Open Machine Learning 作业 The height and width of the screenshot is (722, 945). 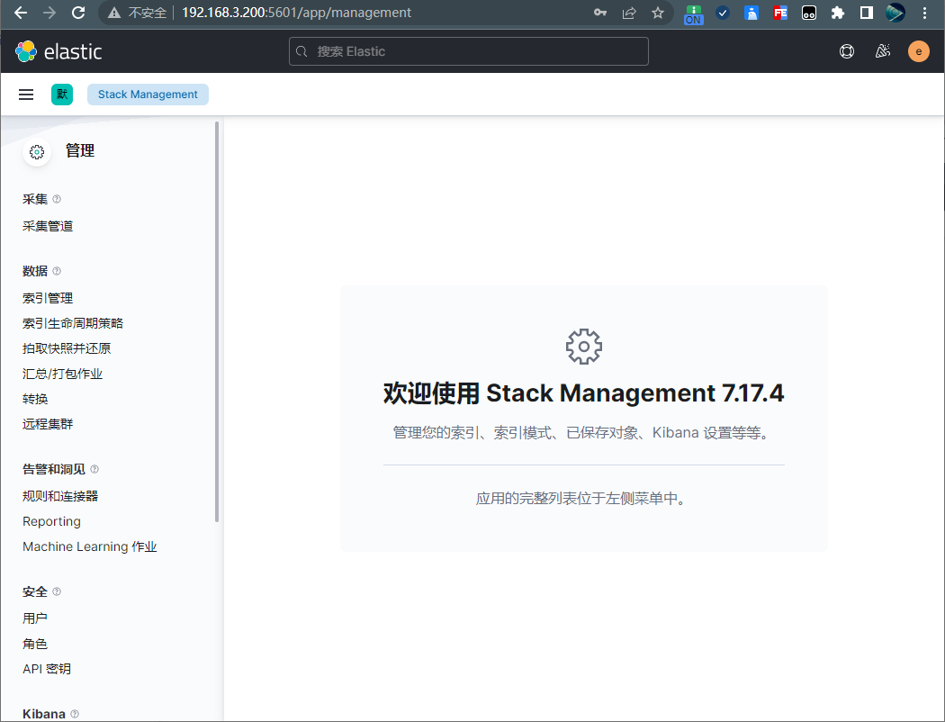(x=88, y=546)
